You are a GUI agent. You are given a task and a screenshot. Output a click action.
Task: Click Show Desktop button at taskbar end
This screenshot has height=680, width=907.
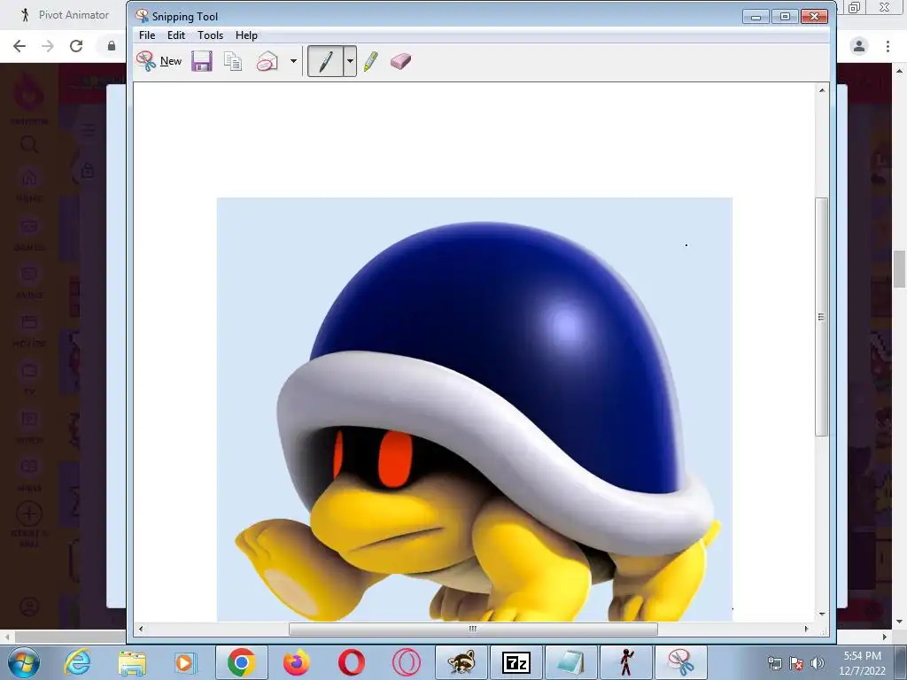(x=901, y=662)
